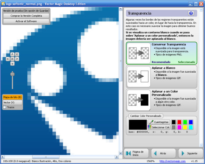
Task: Click the horizontal scrollbar thumb
Action: [x=46, y=157]
